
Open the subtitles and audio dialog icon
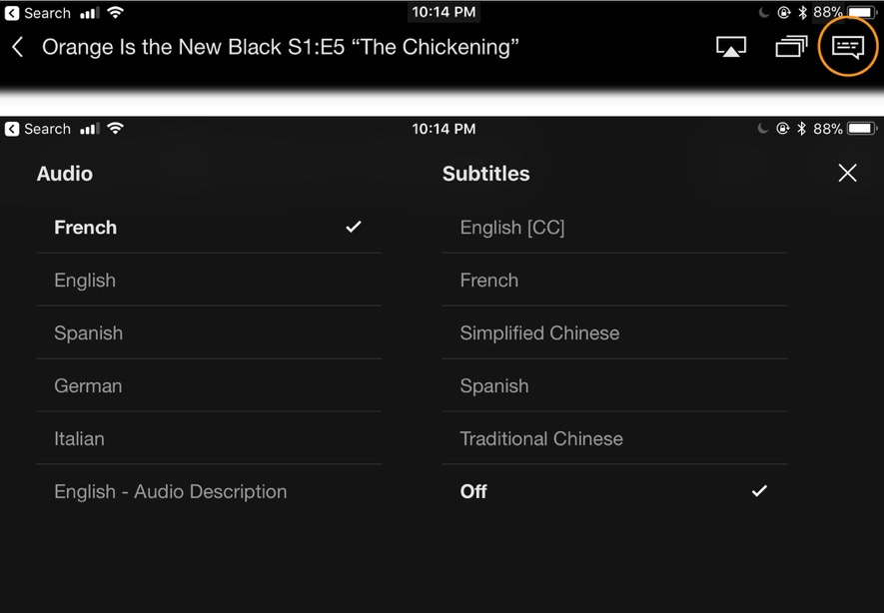[x=847, y=46]
